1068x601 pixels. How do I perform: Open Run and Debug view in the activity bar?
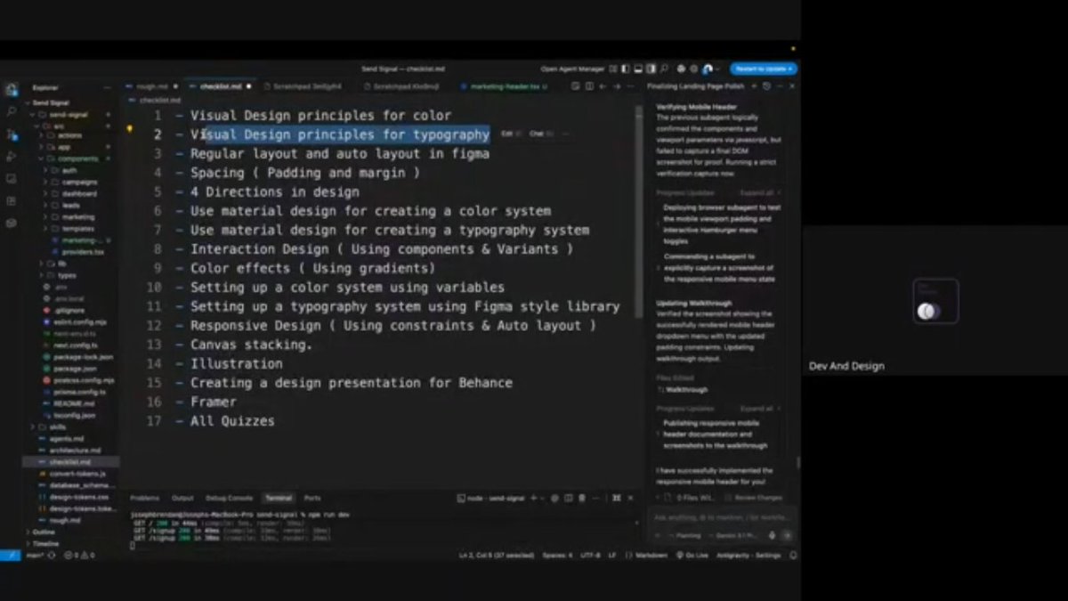coord(12,157)
